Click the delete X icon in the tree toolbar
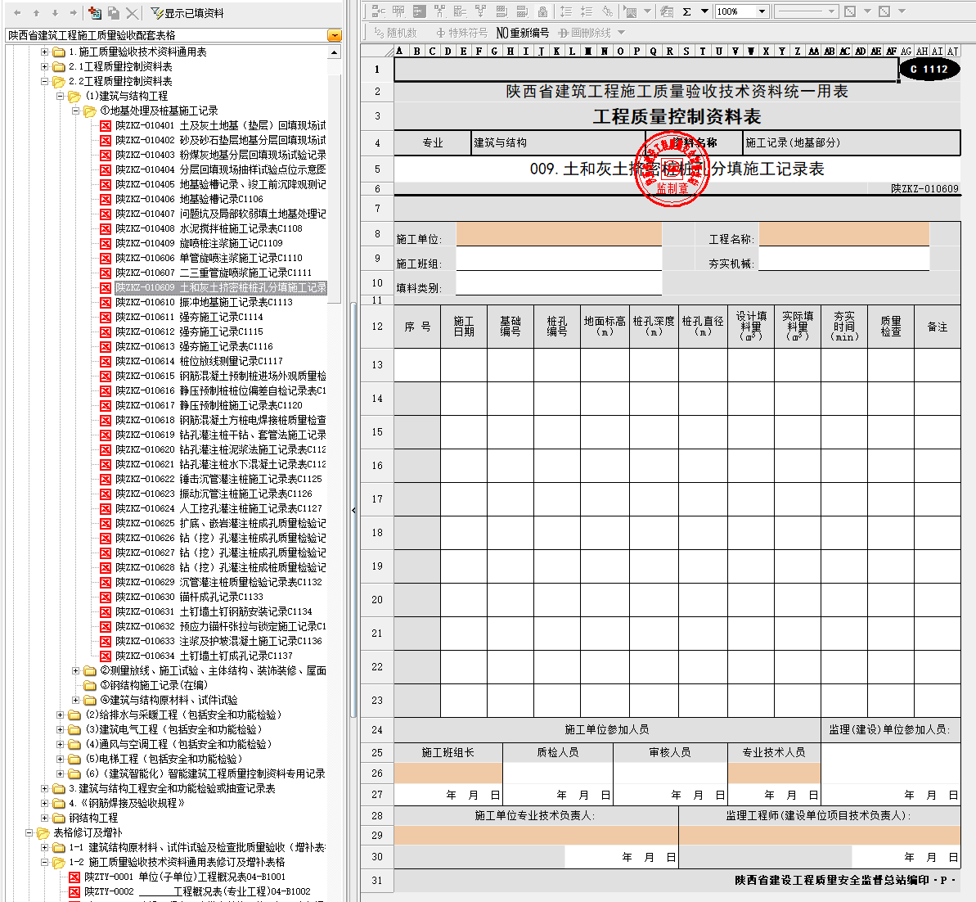 (x=132, y=12)
